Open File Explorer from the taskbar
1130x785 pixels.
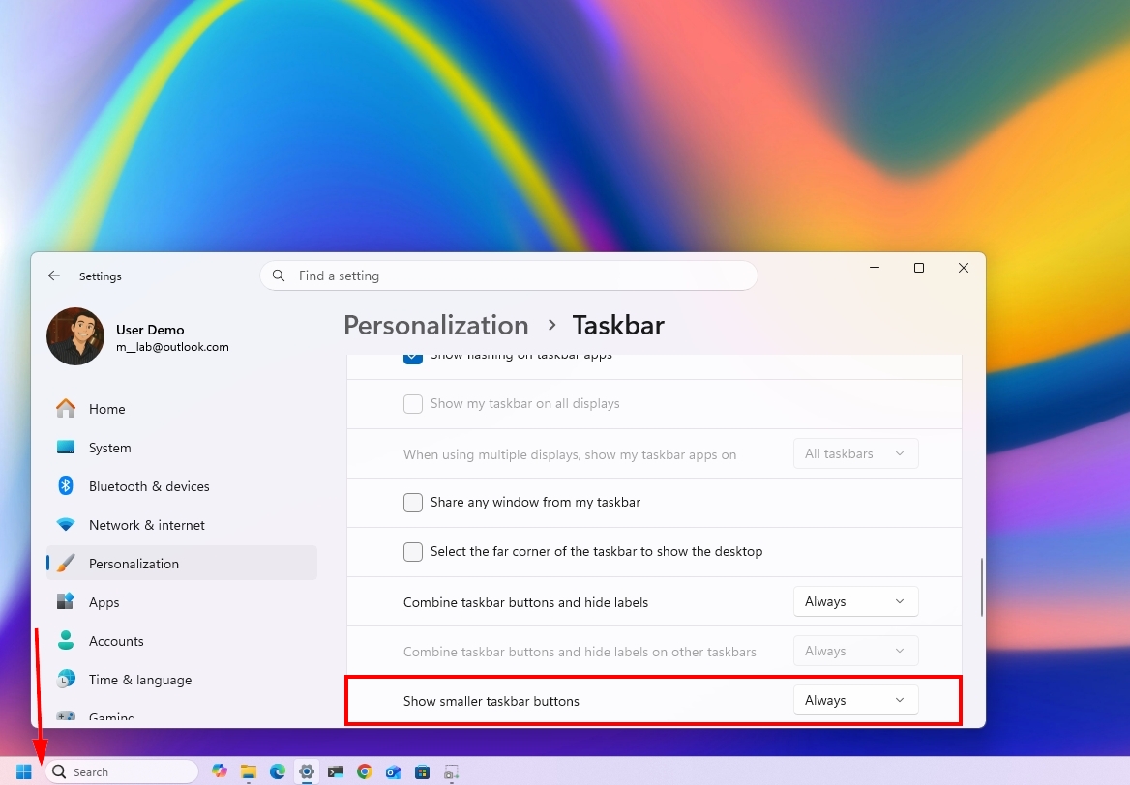[x=249, y=772]
